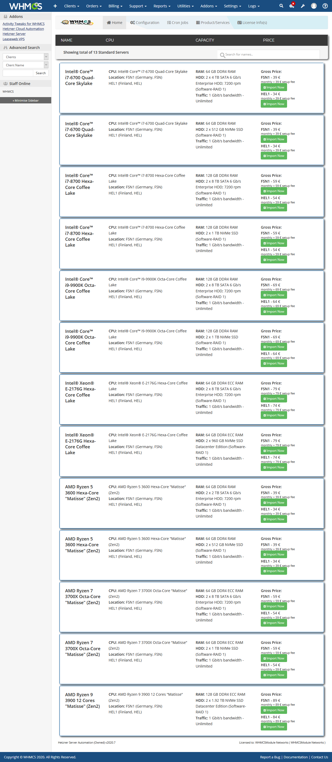Open the Contact Us footer link
This screenshot has width=332, height=762.
(x=320, y=757)
